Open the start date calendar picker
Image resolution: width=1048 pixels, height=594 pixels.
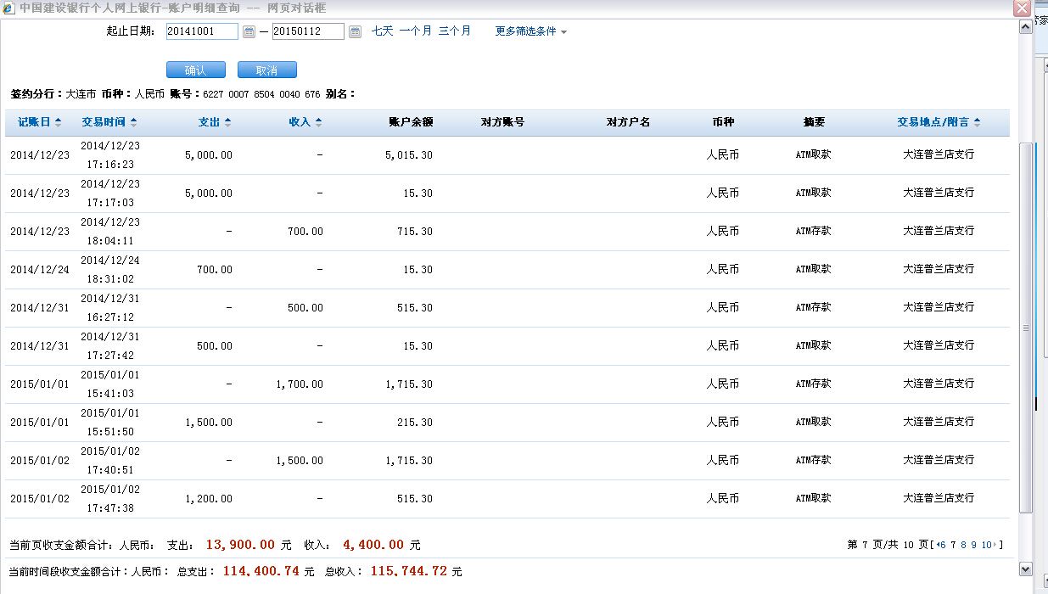click(249, 31)
